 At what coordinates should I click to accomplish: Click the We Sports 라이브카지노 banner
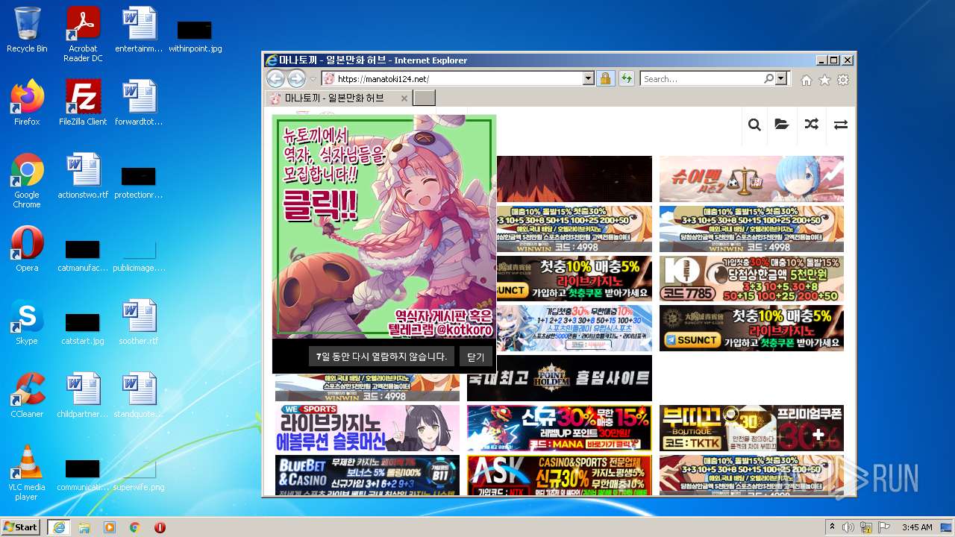click(x=367, y=428)
